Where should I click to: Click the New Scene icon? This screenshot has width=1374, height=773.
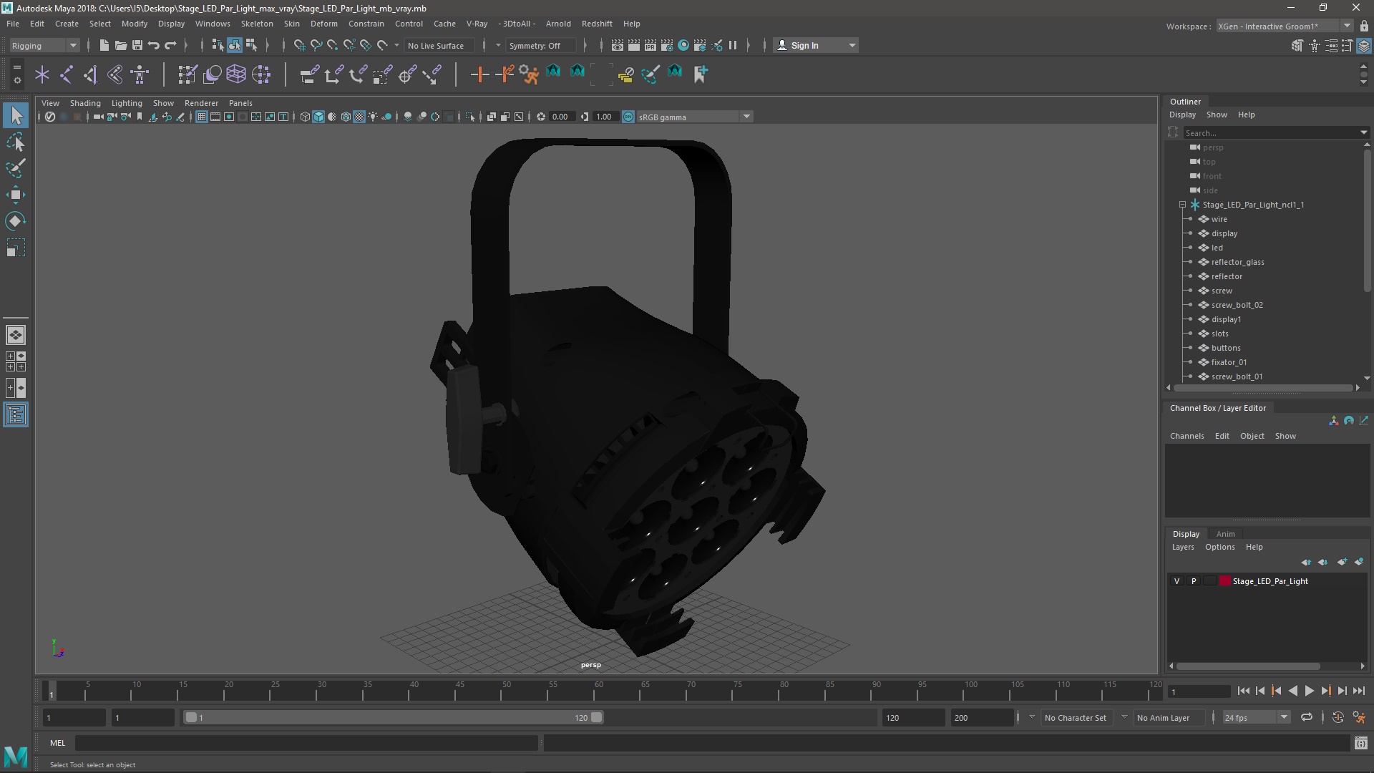(104, 45)
